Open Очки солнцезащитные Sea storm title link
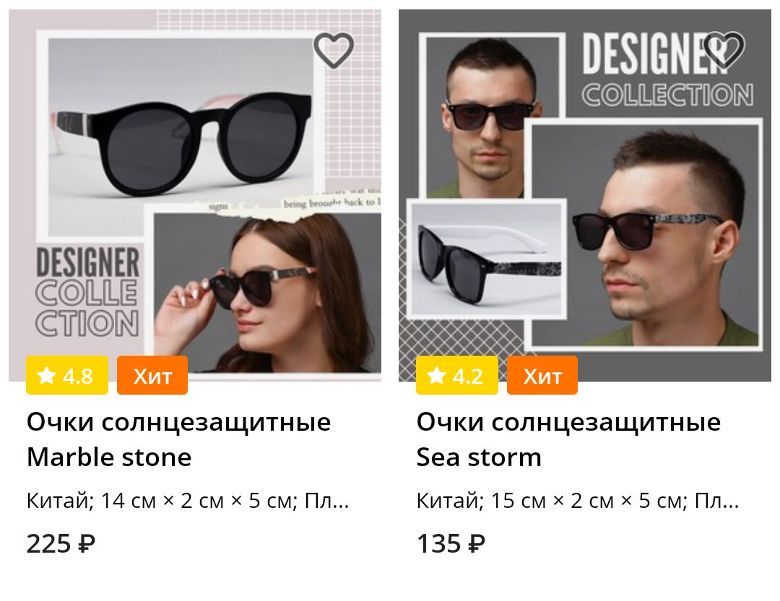Image resolution: width=780 pixels, height=601 pixels. pos(568,439)
